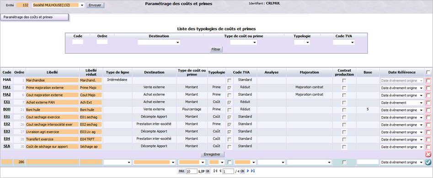Jump to last page arrow
Image resolution: width=433 pixels, height=178 pixels.
pyautogui.click(x=253, y=171)
